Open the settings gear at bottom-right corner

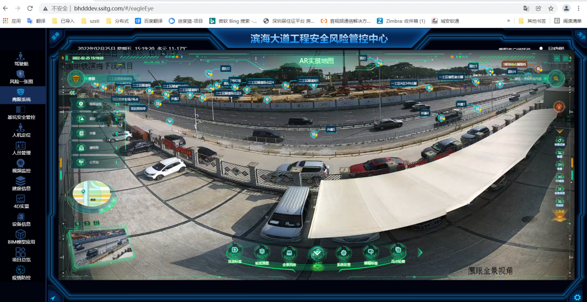[x=577, y=297]
